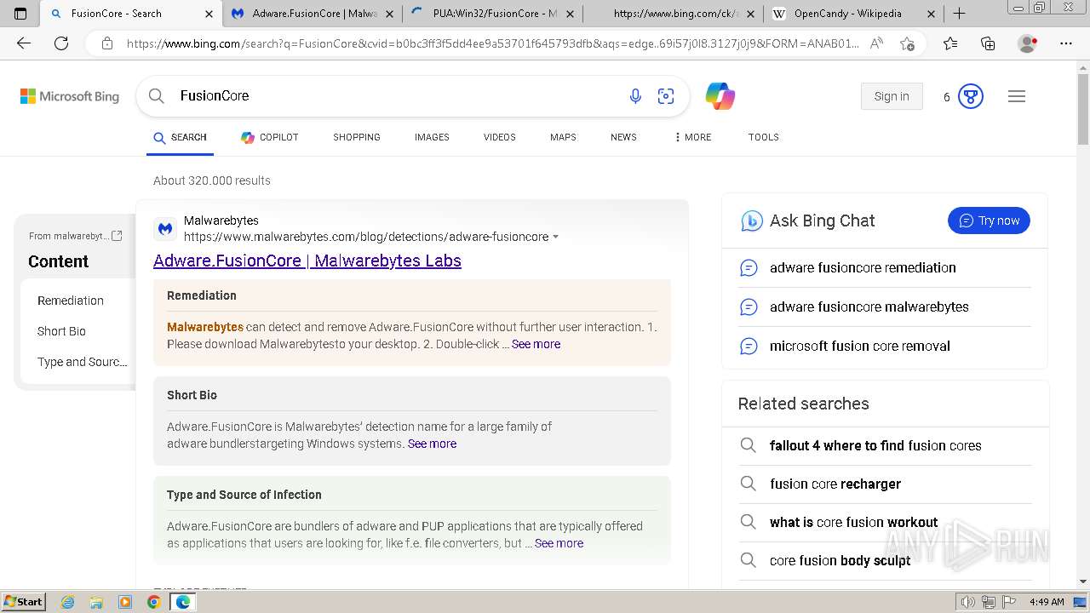Expand the malwarebytes URL dropdown arrow
Screen dimensions: 1090x613
pos(556,237)
